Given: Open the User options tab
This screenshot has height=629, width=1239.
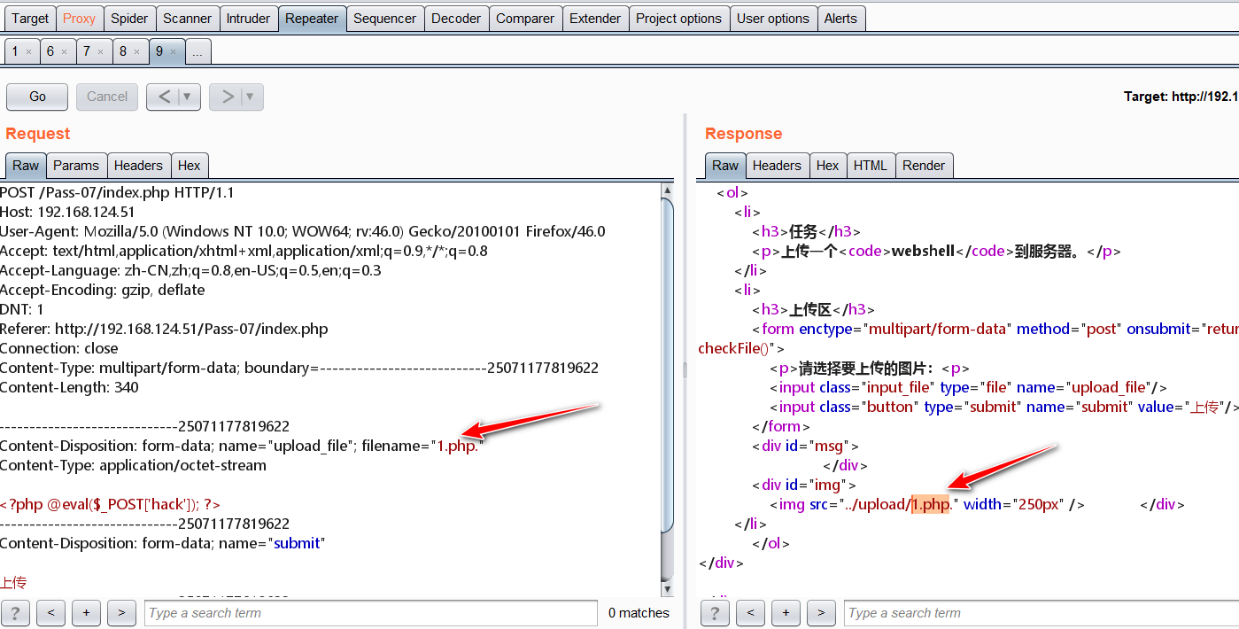Looking at the screenshot, I should tap(773, 19).
